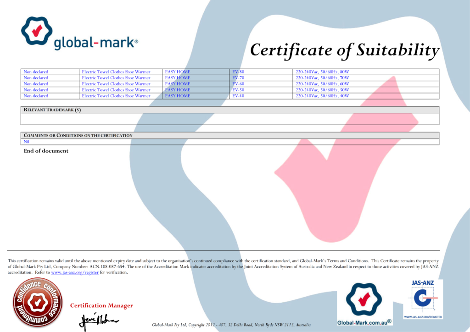The width and height of the screenshot is (470, 332).
Task: Click the Certification Manager signature
Action: tap(99, 321)
